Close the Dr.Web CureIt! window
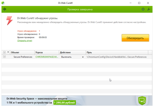 point(148,3)
